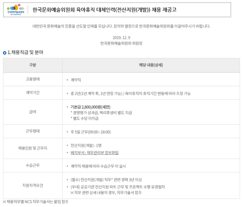
Task: Click the value 전산지원(개발) : 1명
Action: (86, 145)
